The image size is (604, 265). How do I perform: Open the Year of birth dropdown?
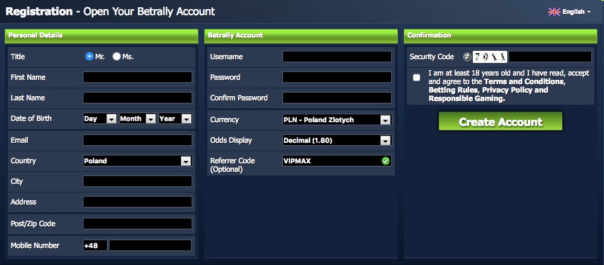click(x=175, y=119)
